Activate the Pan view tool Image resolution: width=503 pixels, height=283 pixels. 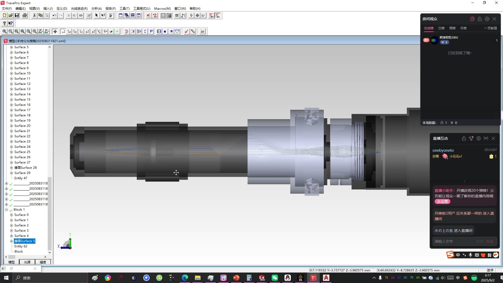[x=55, y=31]
